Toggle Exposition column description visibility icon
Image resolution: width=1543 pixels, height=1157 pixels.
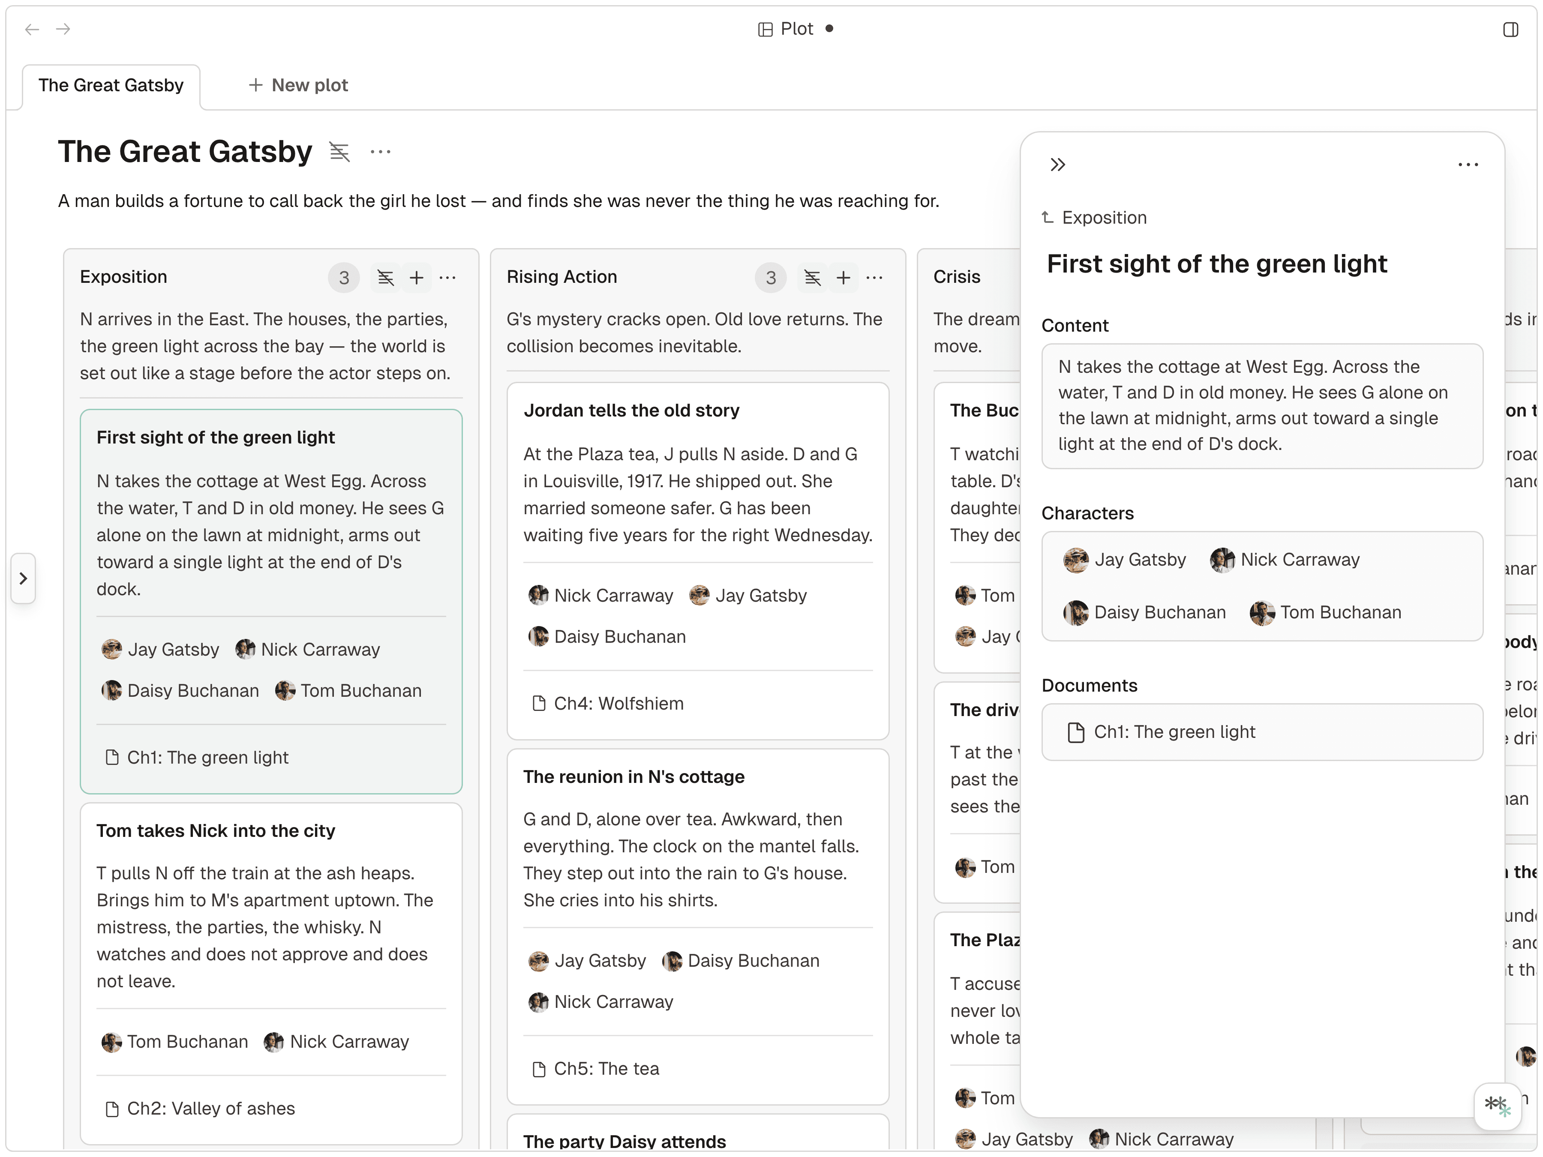pyautogui.click(x=385, y=278)
